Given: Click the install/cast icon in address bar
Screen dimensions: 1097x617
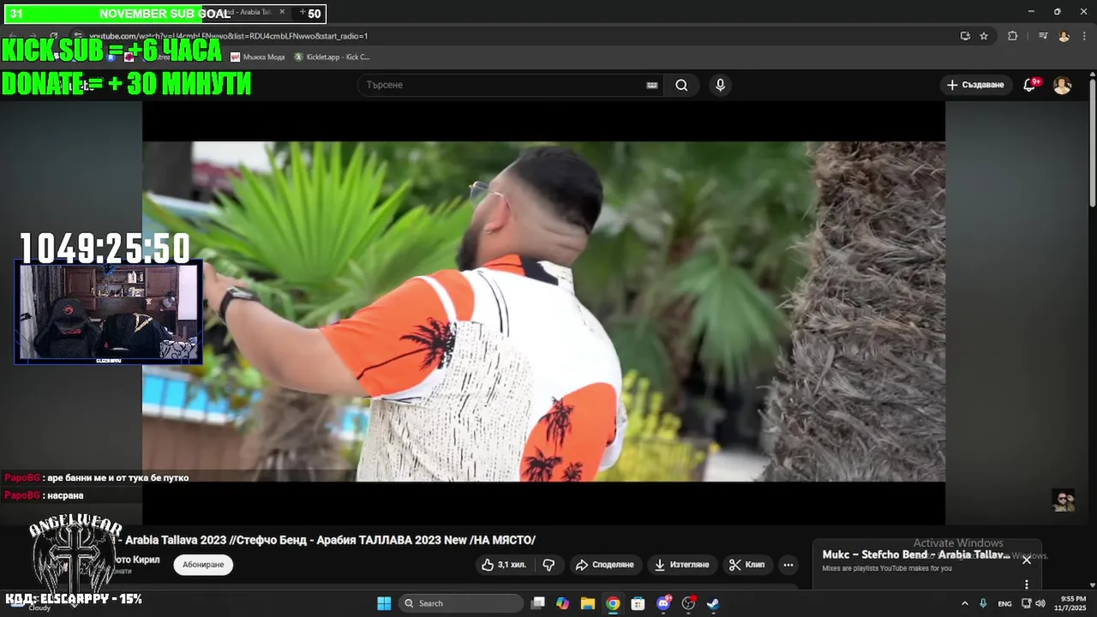Looking at the screenshot, I should (965, 36).
